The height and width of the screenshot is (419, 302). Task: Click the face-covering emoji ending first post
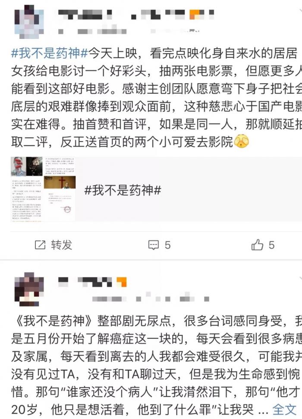point(241,141)
